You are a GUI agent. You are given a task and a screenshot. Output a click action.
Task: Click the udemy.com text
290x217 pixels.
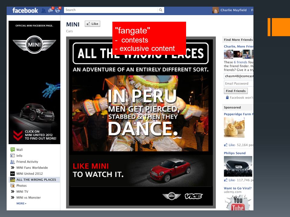click(x=233, y=192)
